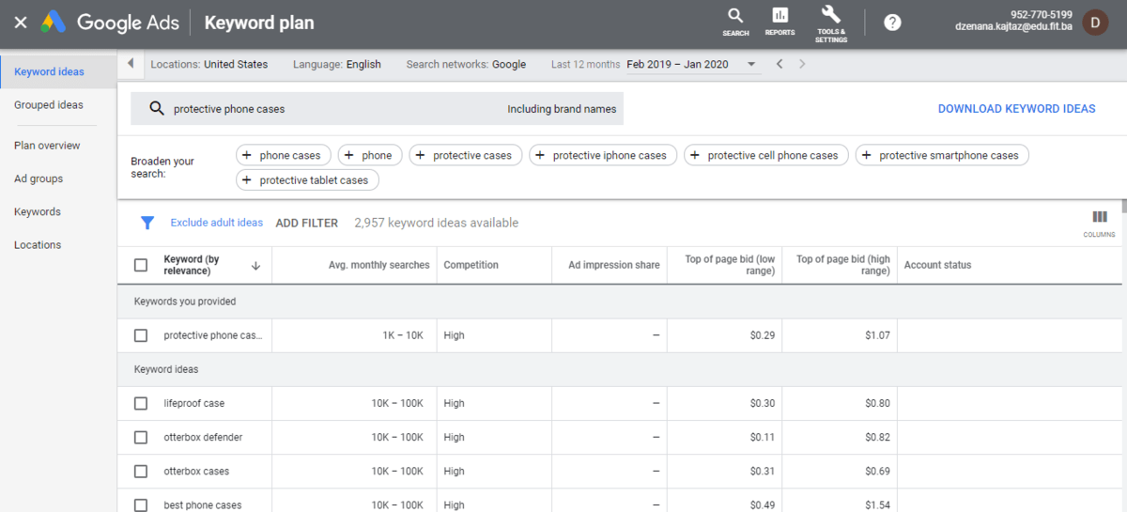Click the account email address
This screenshot has height=512, width=1127.
[x=1013, y=28]
